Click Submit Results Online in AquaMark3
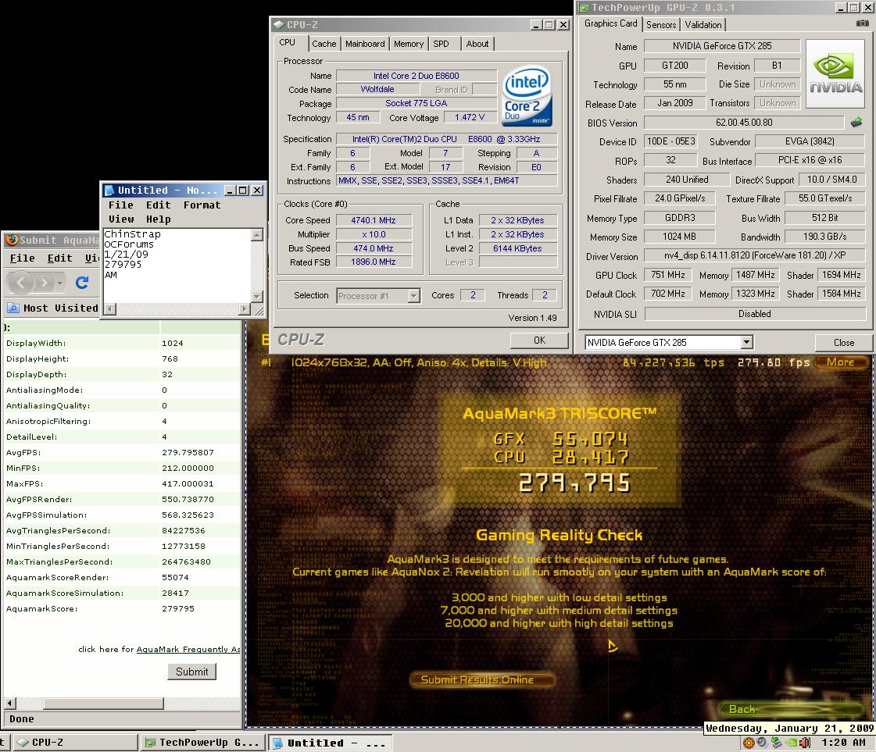876x752 pixels. click(x=481, y=679)
